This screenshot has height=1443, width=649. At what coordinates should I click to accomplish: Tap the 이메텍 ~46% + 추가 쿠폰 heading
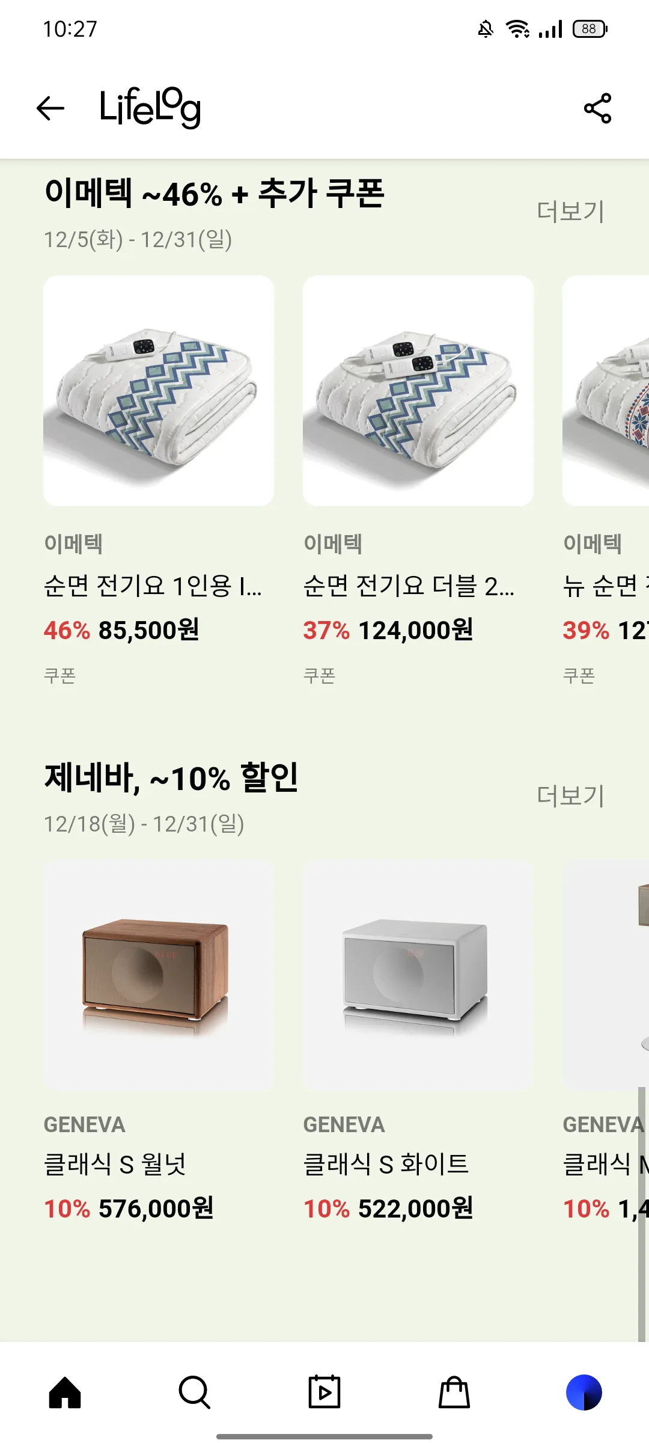point(215,194)
